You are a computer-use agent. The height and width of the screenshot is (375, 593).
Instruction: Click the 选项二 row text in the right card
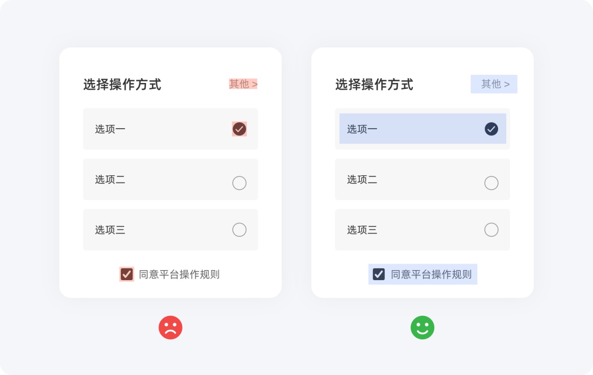[x=362, y=180]
